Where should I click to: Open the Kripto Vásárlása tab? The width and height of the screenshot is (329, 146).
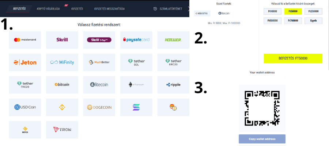click(x=49, y=8)
